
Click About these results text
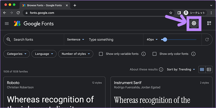[x=144, y=69]
